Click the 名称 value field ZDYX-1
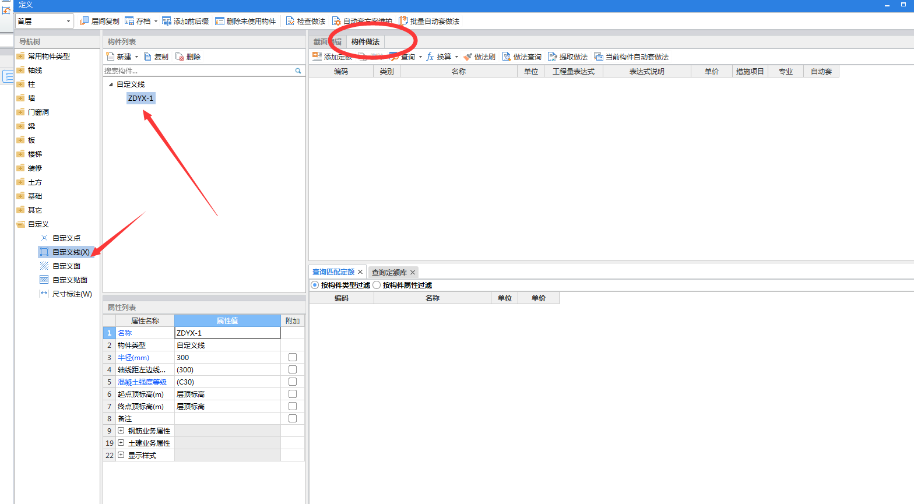This screenshot has height=504, width=914. 227,333
